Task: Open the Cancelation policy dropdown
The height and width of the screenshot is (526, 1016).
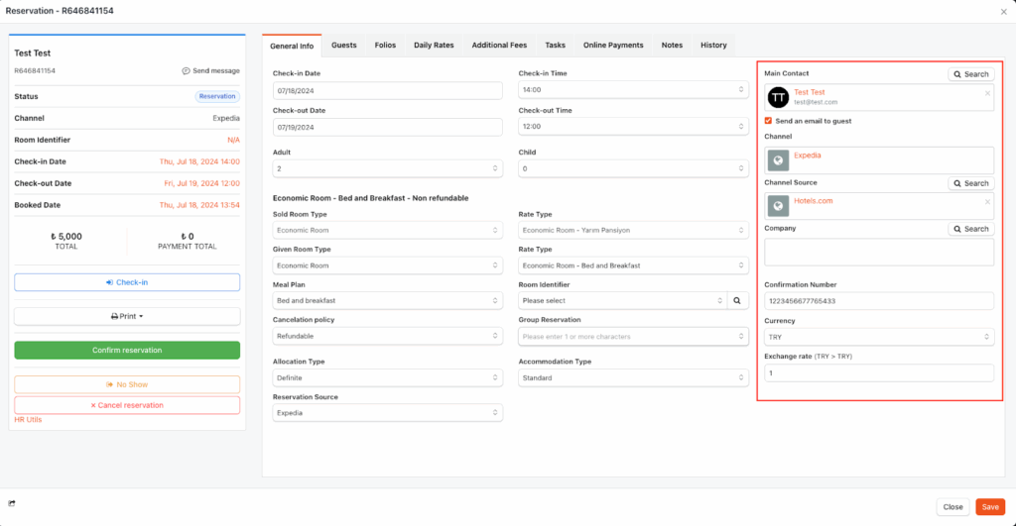Action: 387,337
